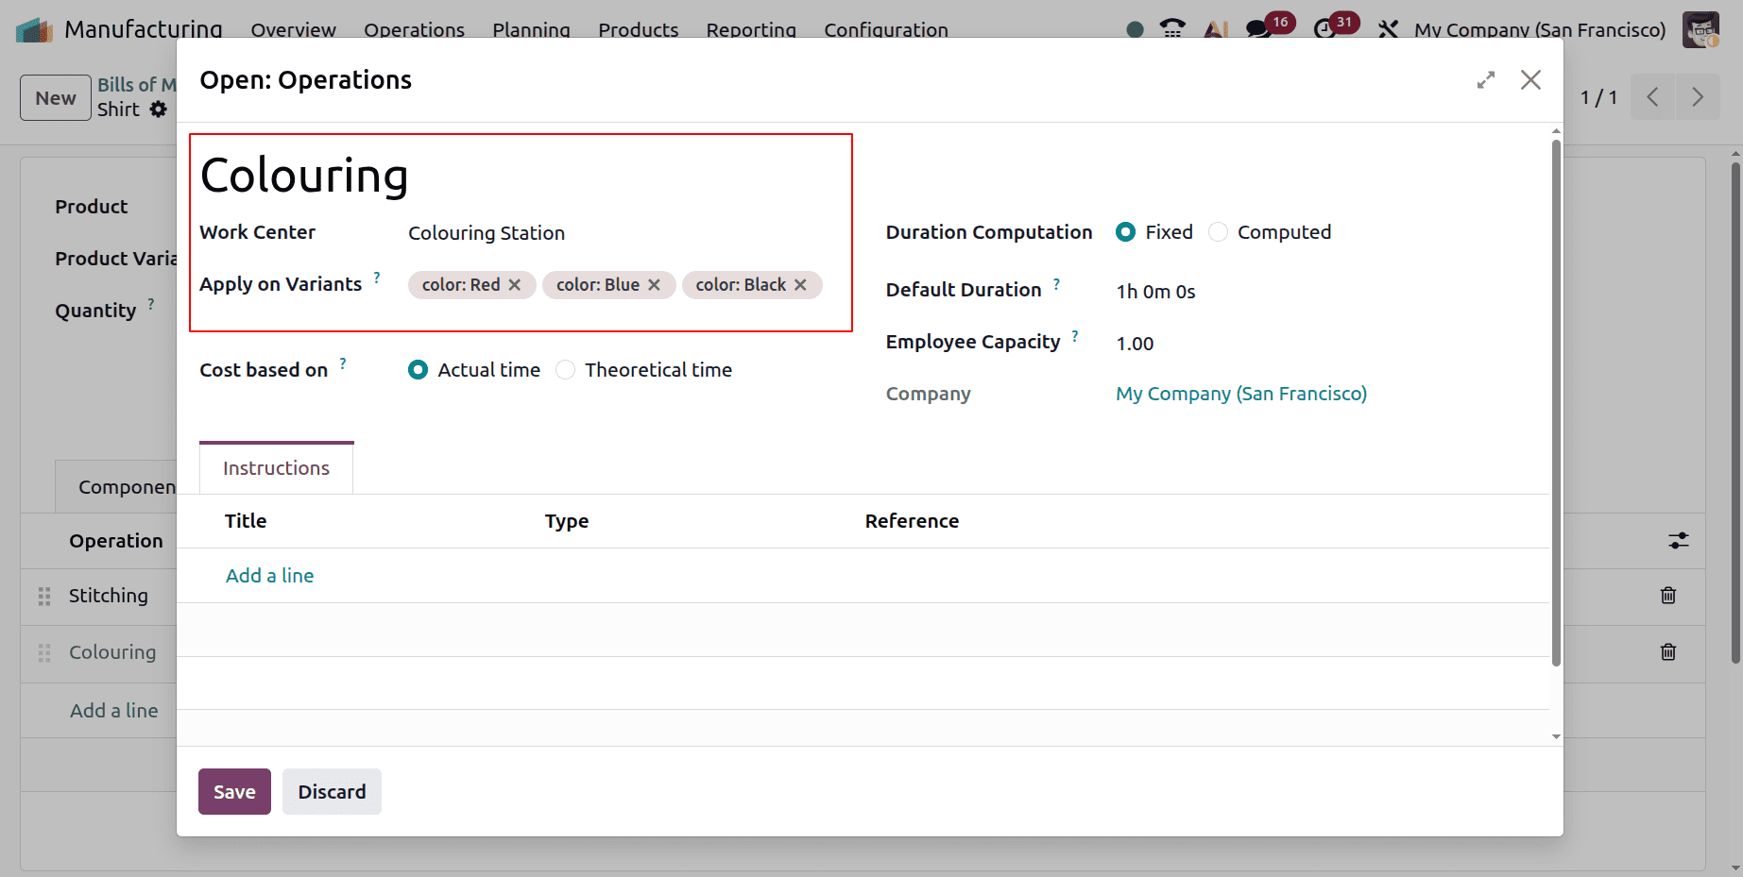Image resolution: width=1743 pixels, height=877 pixels.
Task: Show help for Employee Capacity
Action: coord(1075,335)
